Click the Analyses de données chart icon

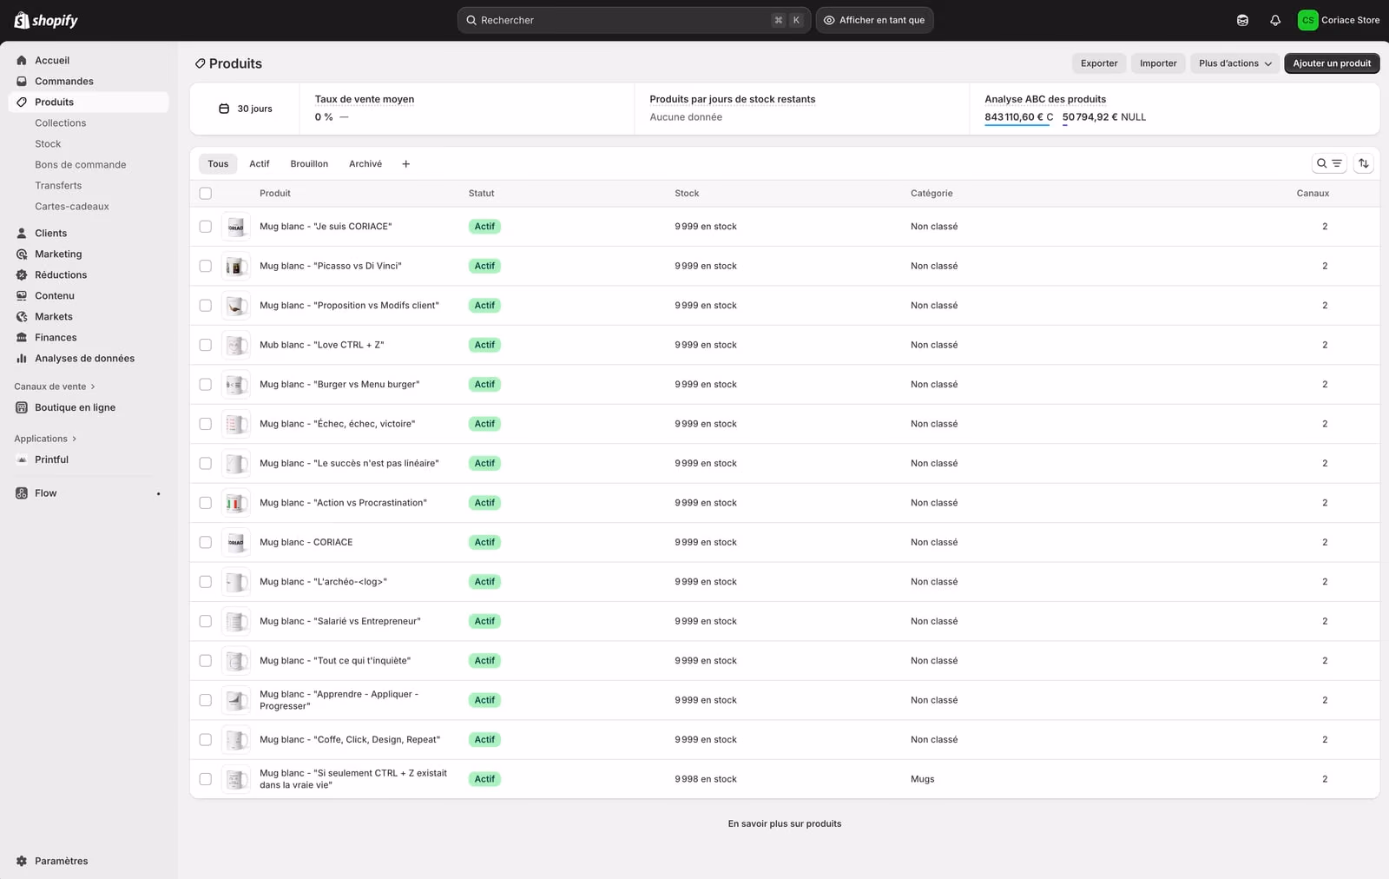coord(22,358)
